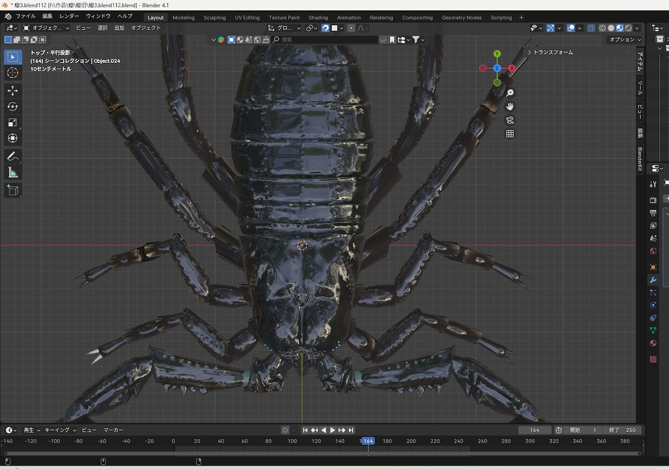This screenshot has width=669, height=469.
Task: Open the object mode dropdown
Action: 47,28
